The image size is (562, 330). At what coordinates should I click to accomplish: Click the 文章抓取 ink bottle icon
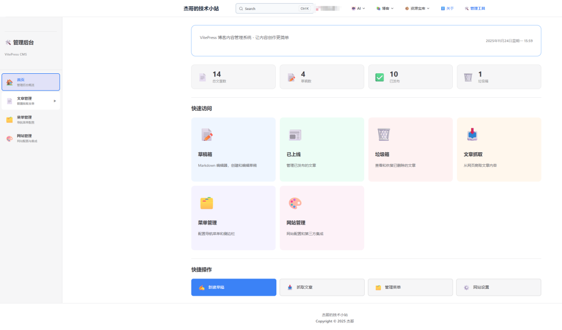472,134
